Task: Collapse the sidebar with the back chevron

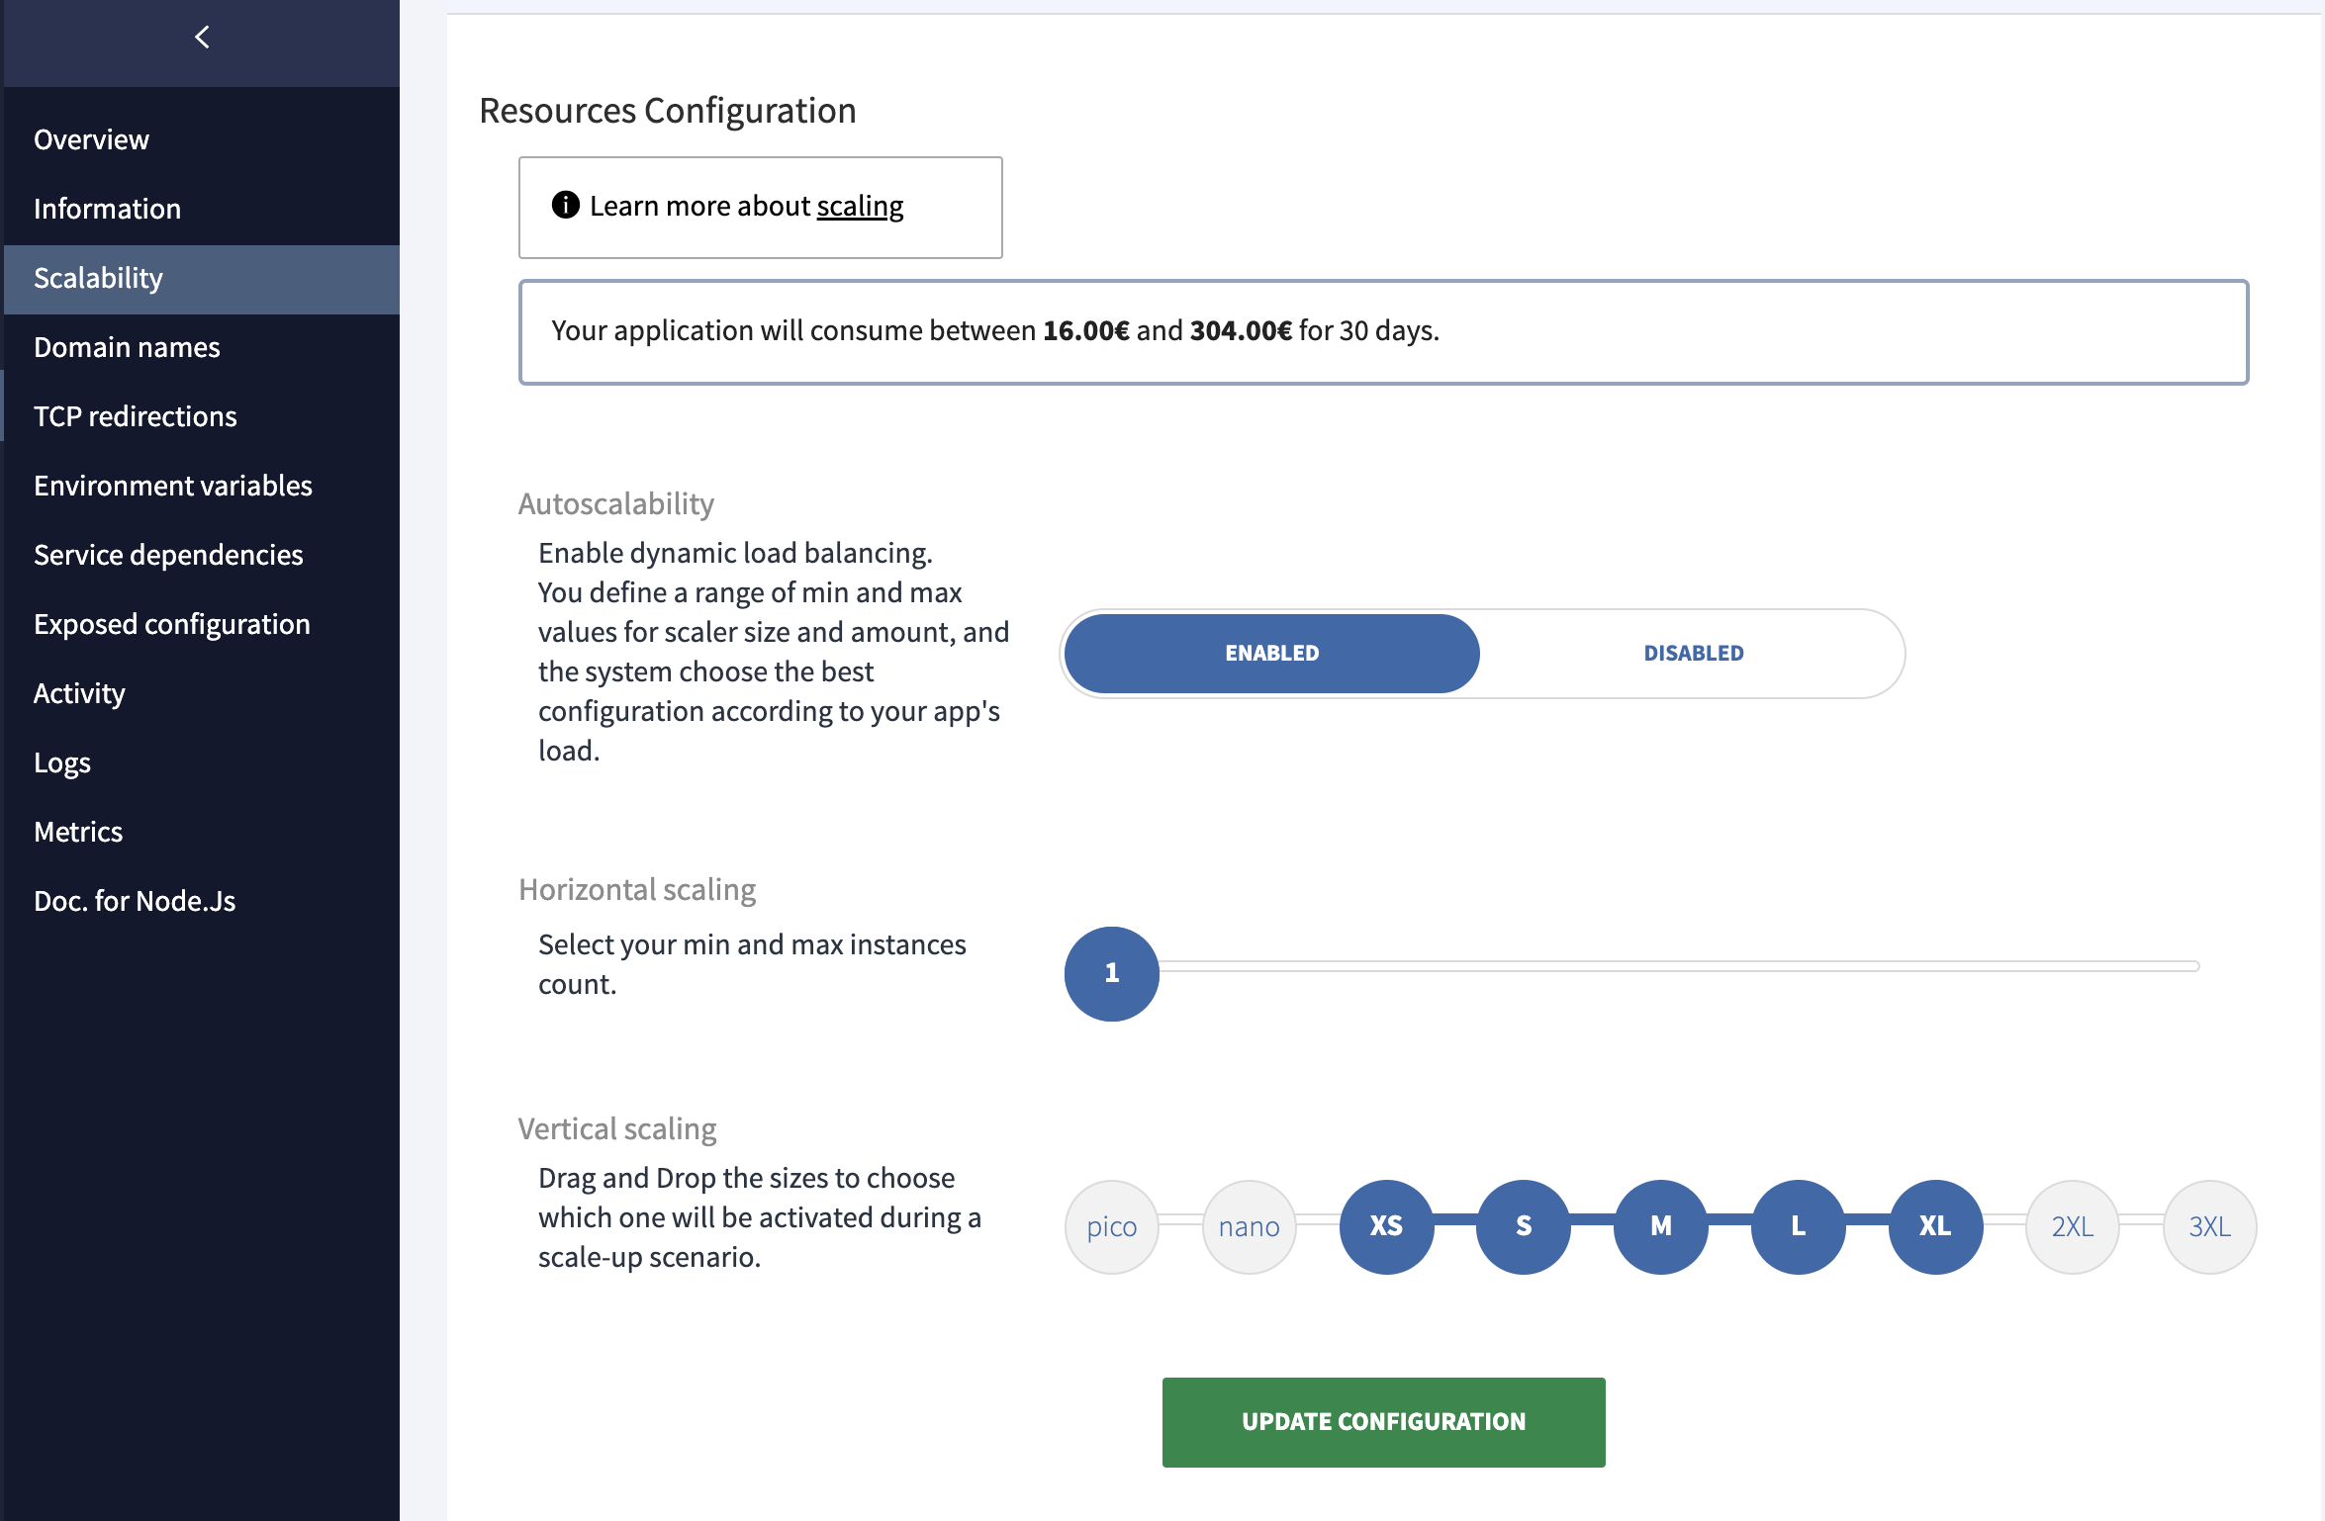Action: (x=202, y=38)
